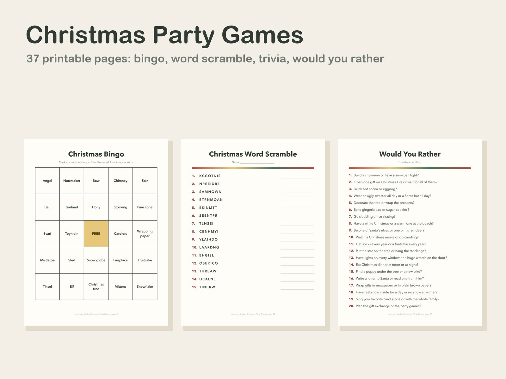Viewport: 506px width, 379px height.
Task: Click the Pine cone bingo square
Action: (145, 207)
